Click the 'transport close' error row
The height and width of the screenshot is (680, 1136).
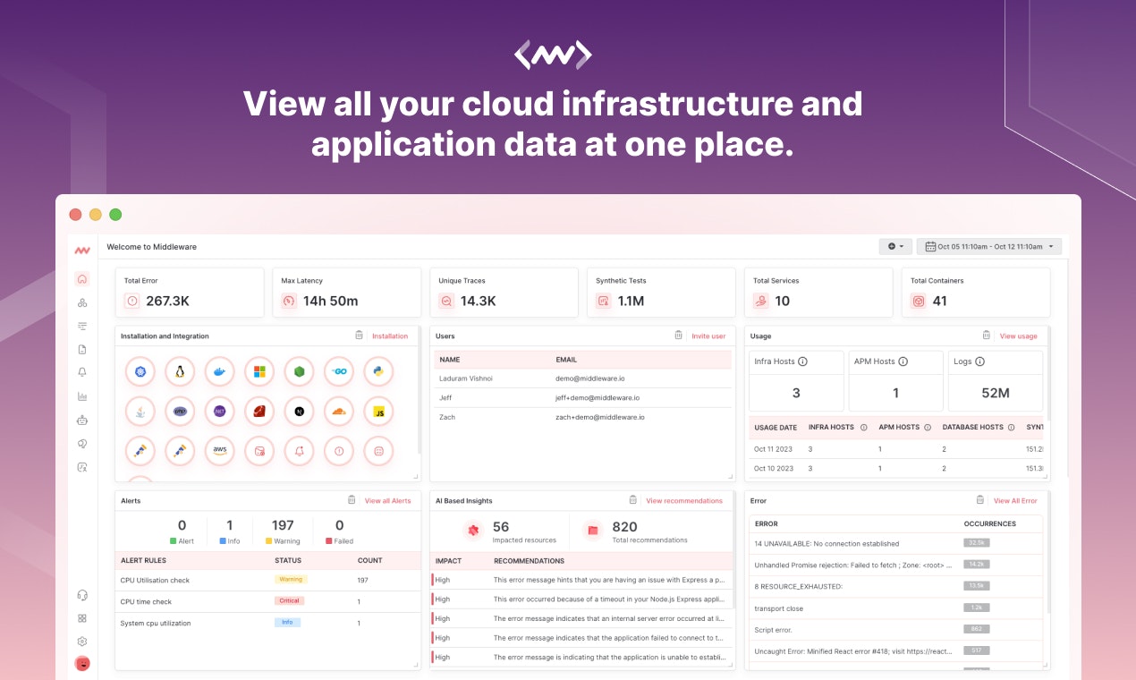click(896, 608)
